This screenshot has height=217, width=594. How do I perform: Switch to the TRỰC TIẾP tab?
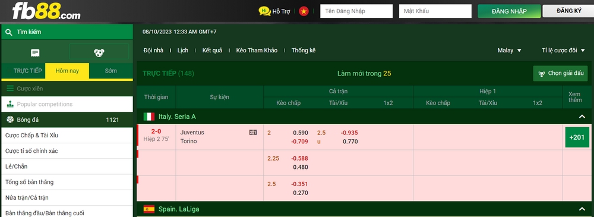28,71
